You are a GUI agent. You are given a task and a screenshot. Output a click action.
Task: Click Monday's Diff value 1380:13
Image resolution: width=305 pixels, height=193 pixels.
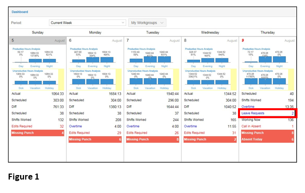pos(115,107)
